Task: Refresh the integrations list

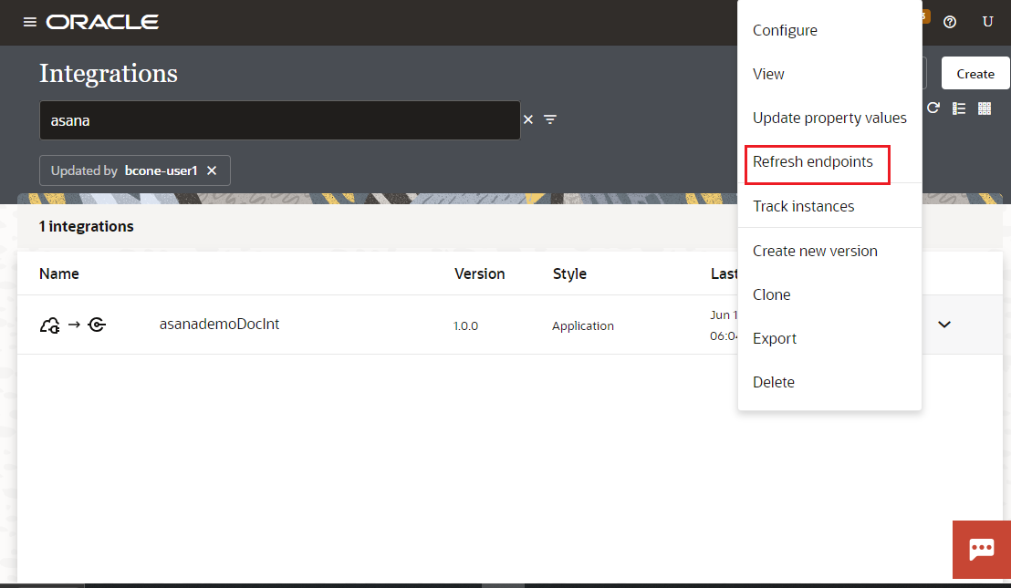Action: (933, 108)
